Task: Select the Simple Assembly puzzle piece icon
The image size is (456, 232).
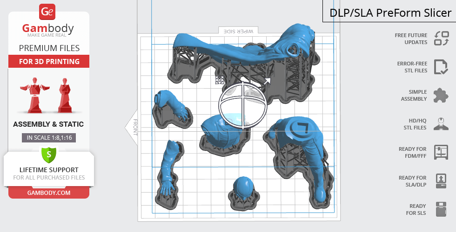Action: (441, 96)
